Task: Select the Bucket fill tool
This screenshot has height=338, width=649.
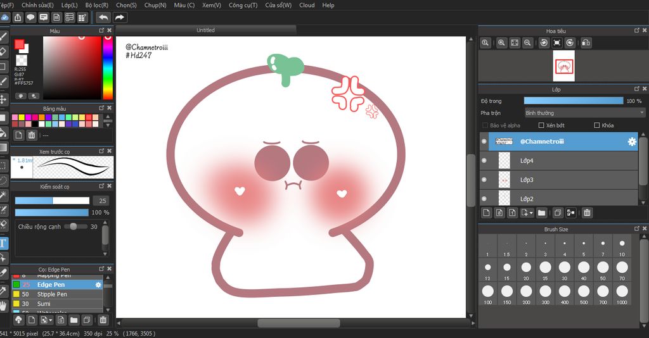Action: (3, 132)
